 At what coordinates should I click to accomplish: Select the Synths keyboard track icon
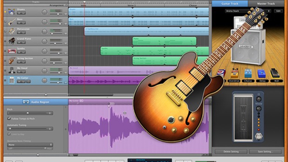coord(12,51)
